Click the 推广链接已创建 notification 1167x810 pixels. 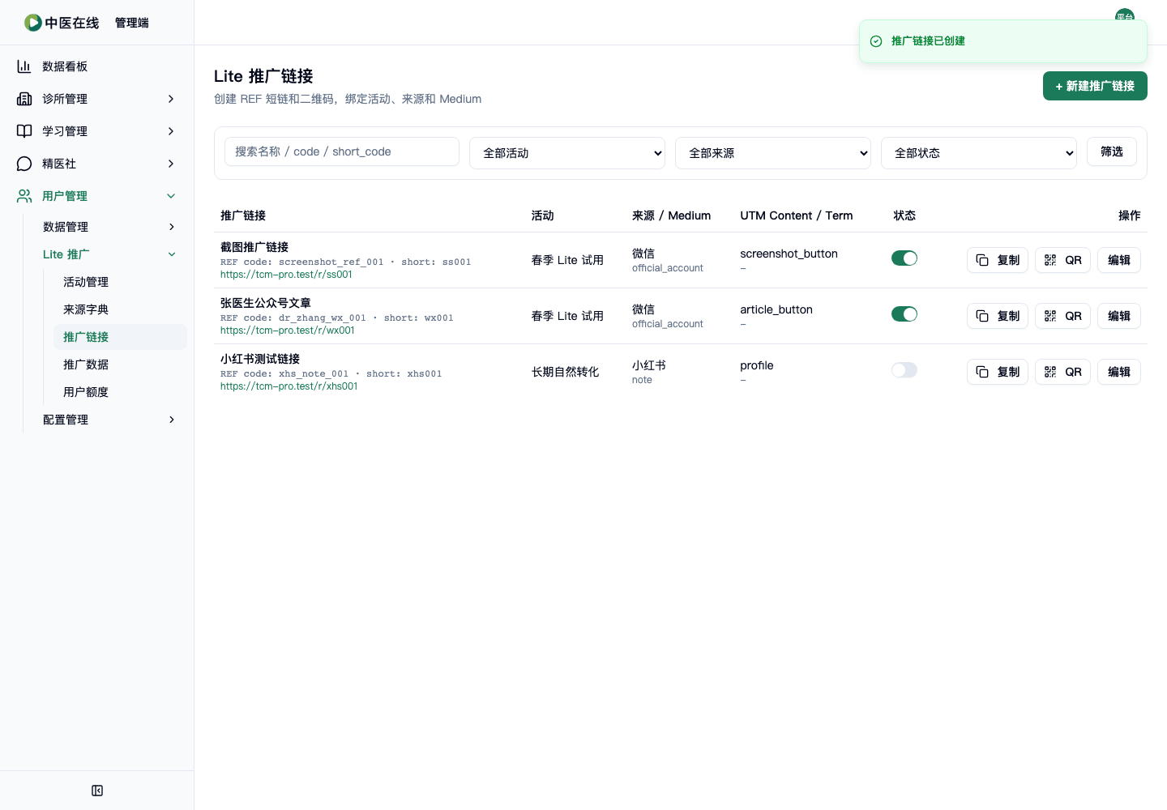point(1003,41)
